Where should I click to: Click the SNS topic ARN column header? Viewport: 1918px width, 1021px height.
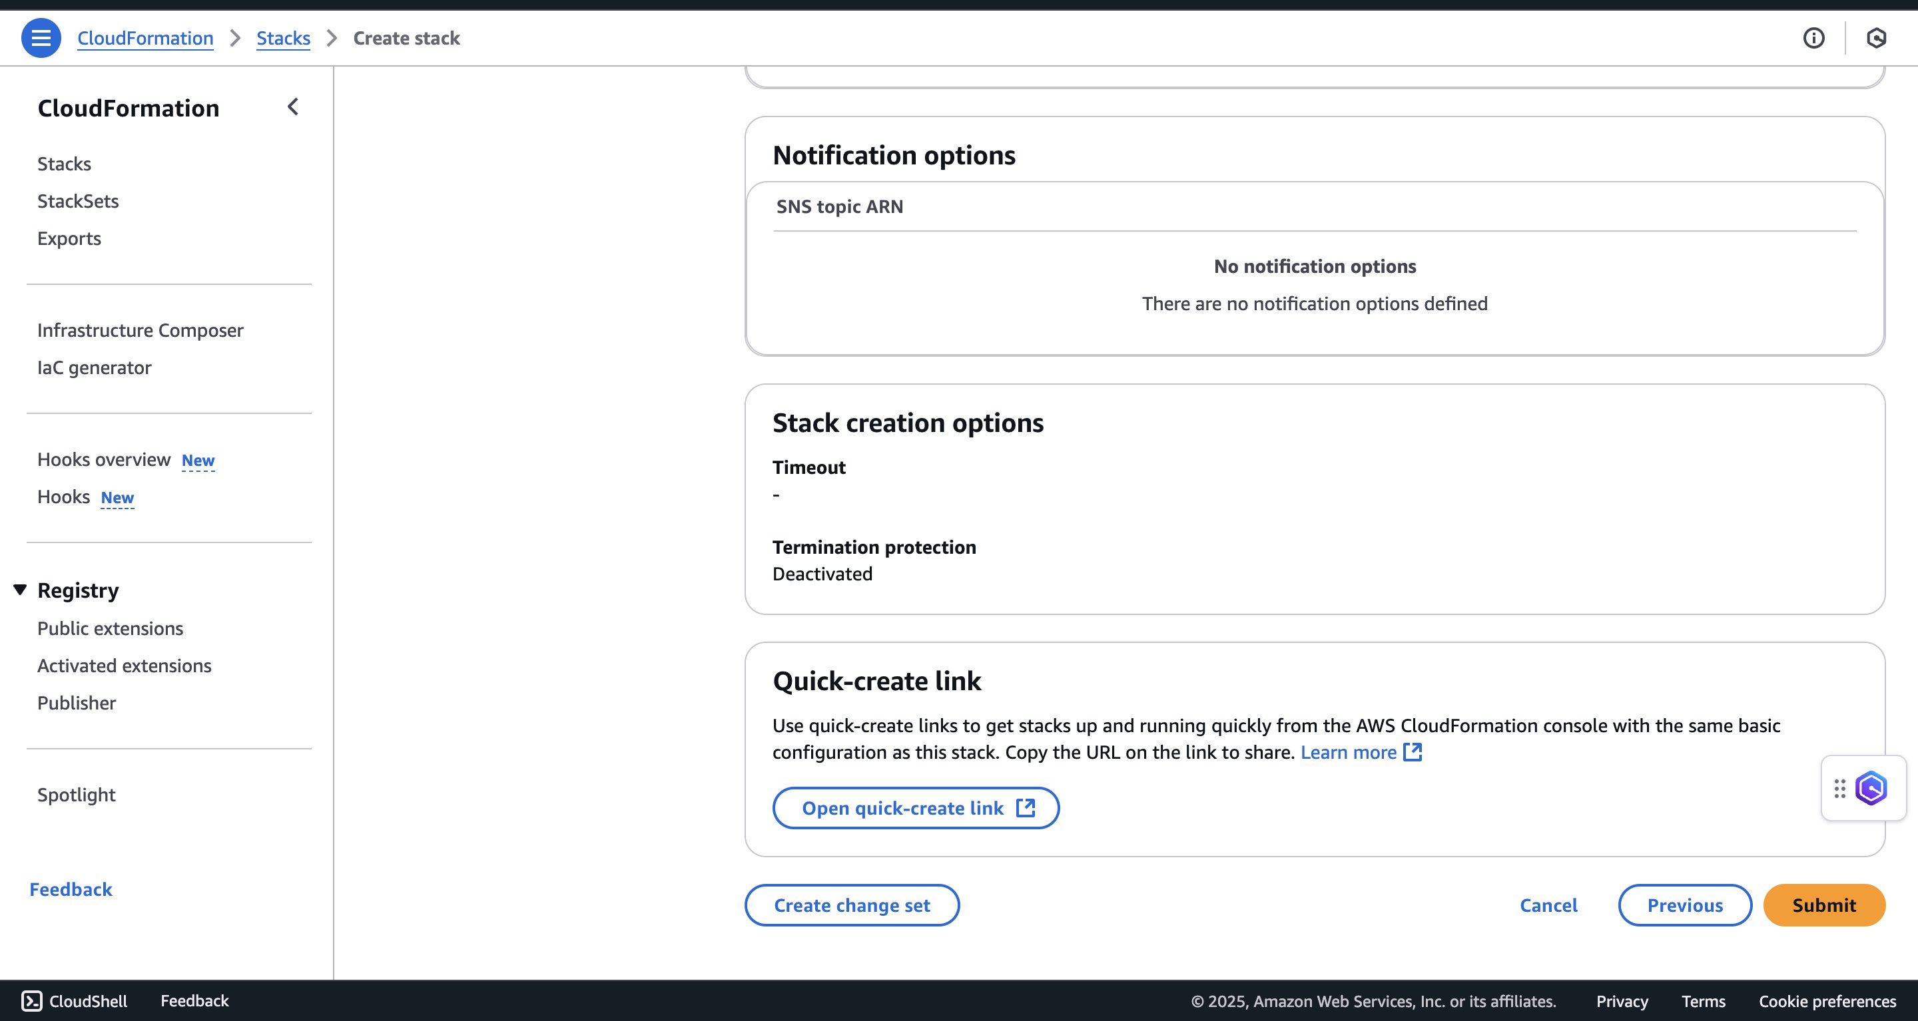(840, 206)
